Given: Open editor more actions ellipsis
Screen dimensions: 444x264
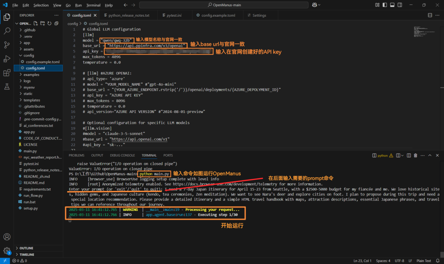Looking at the screenshot, I should (437, 15).
